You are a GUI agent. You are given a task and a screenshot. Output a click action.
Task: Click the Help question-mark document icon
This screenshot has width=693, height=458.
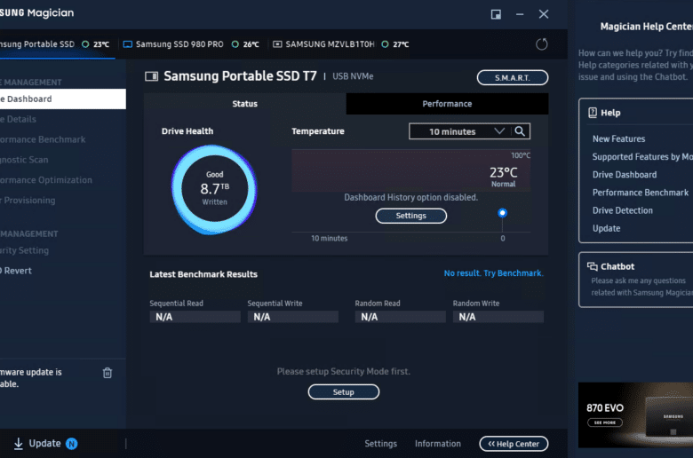pyautogui.click(x=593, y=113)
